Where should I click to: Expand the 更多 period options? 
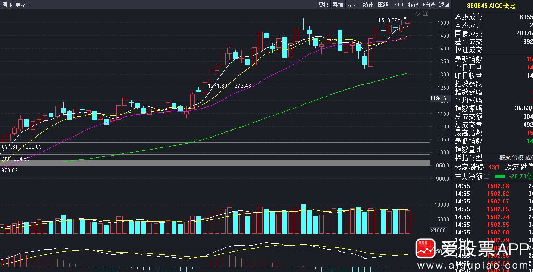23,5
